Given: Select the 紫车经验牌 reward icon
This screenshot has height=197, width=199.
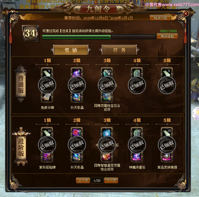Looking at the screenshot, I should (47, 157).
